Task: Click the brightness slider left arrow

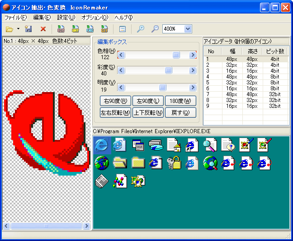Action: tap(121, 87)
